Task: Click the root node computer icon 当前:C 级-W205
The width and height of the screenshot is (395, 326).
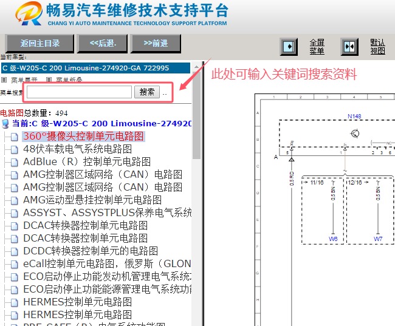Action: (x=5, y=124)
